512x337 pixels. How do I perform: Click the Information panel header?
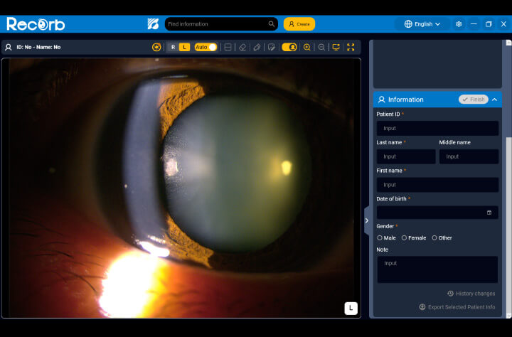coord(437,100)
